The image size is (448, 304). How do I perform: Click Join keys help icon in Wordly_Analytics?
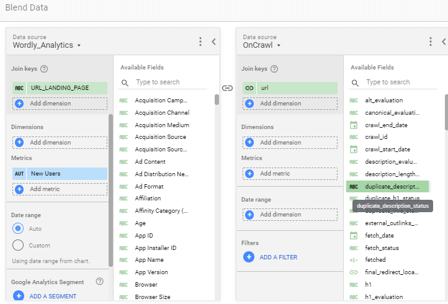pyautogui.click(x=44, y=69)
